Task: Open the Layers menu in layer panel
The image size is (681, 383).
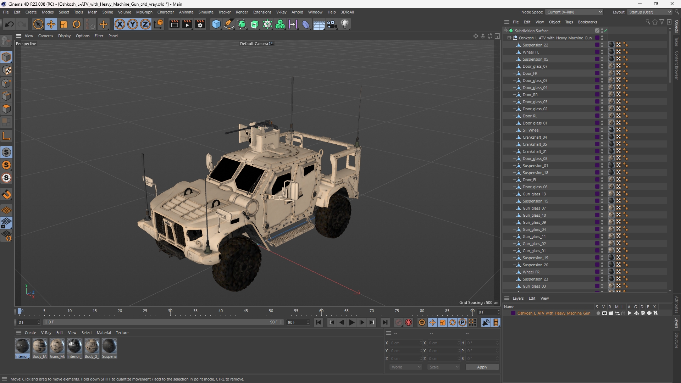Action: 518,298
